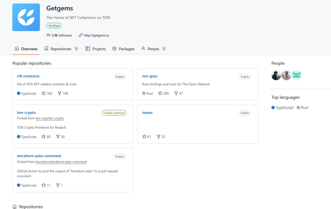Click the star icon on terraform-plan-comment
This screenshot has height=209, width=331.
click(x=44, y=185)
